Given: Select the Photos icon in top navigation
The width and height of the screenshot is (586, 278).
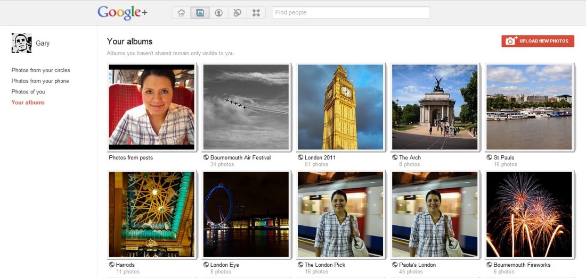Looking at the screenshot, I should pyautogui.click(x=200, y=13).
